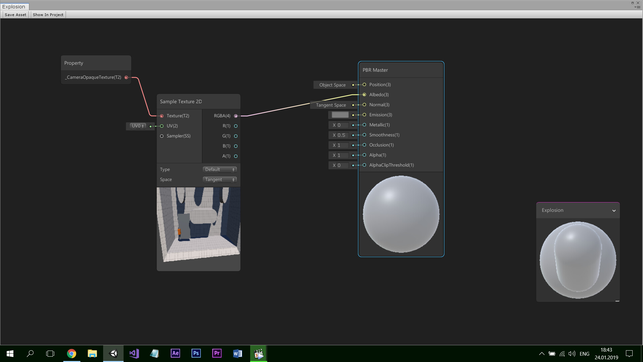Open the UV0 channel dropdown
The width and height of the screenshot is (643, 362).
click(x=138, y=126)
